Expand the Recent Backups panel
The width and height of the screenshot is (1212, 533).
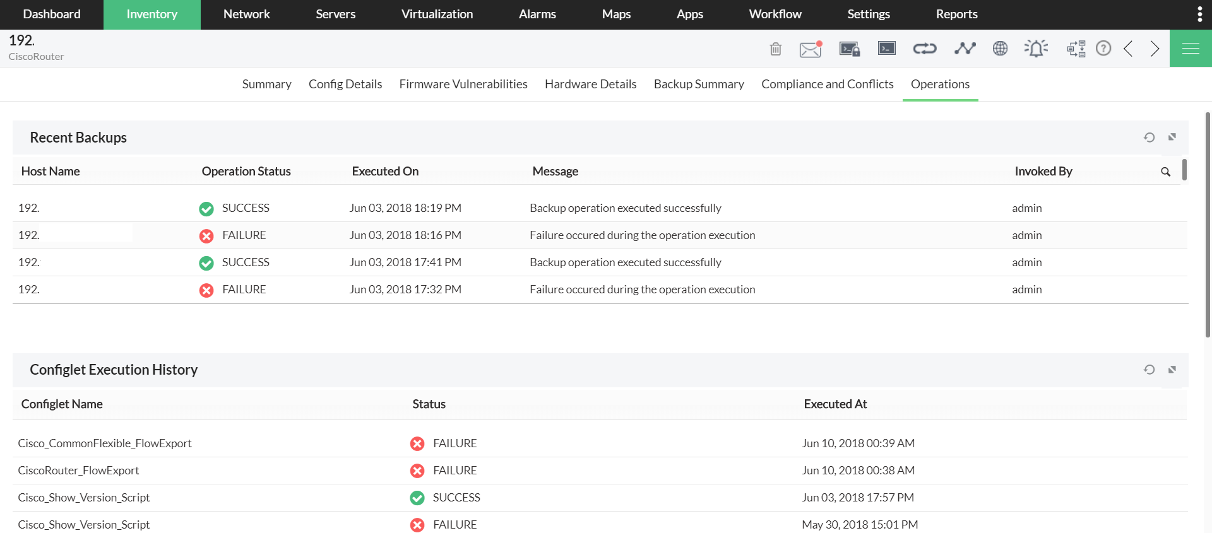[x=1172, y=138]
